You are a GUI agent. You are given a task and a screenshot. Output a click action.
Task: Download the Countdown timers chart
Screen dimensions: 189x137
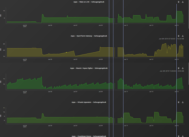click(x=183, y=136)
